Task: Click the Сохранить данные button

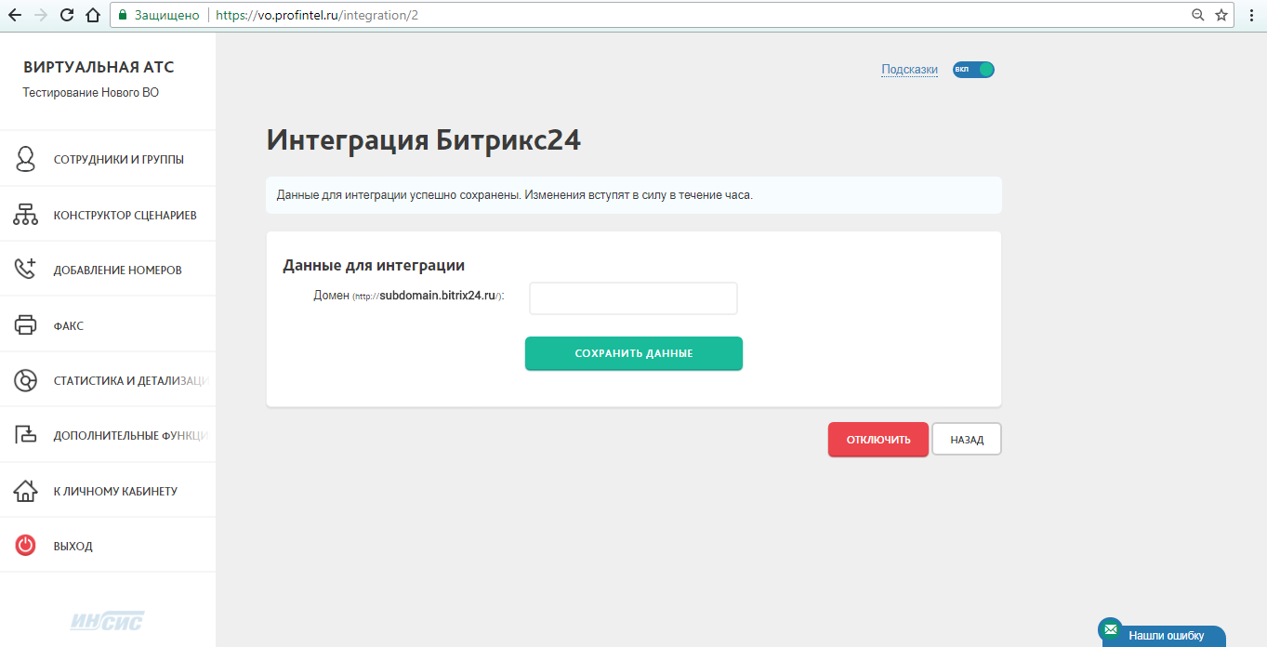Action: tap(634, 353)
